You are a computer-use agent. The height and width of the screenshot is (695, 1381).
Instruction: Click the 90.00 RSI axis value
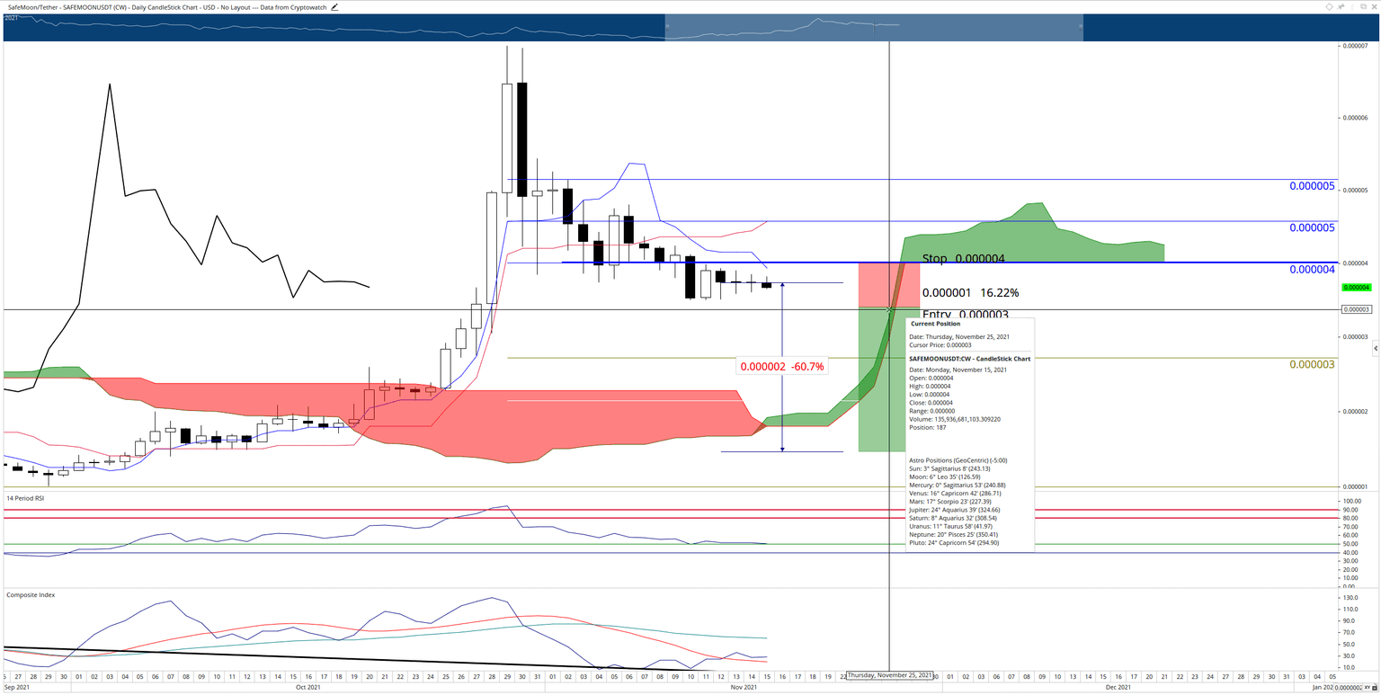[x=1350, y=510]
